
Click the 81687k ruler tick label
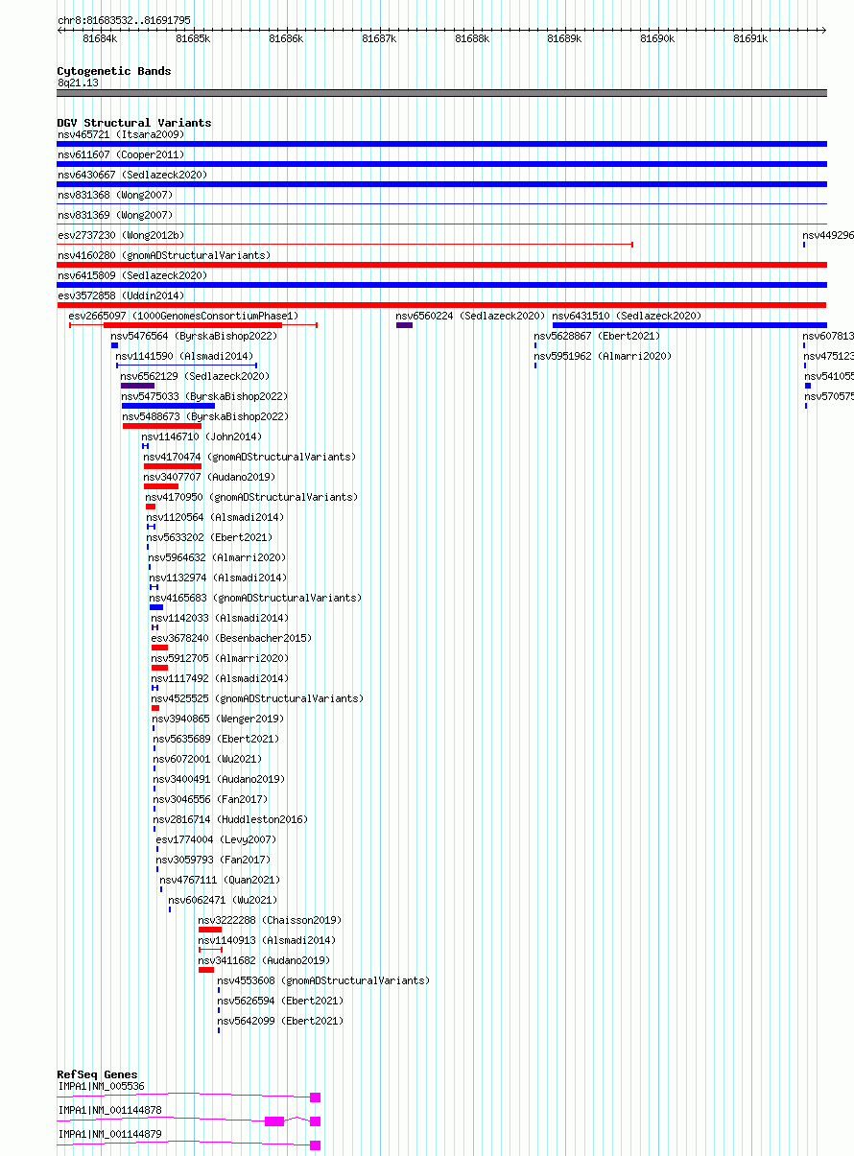[x=379, y=39]
